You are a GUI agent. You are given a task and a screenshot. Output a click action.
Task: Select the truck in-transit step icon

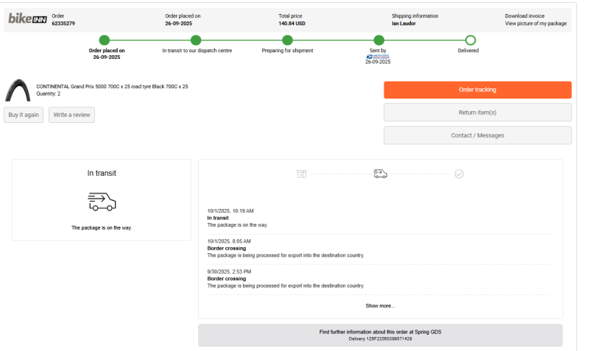(x=380, y=174)
